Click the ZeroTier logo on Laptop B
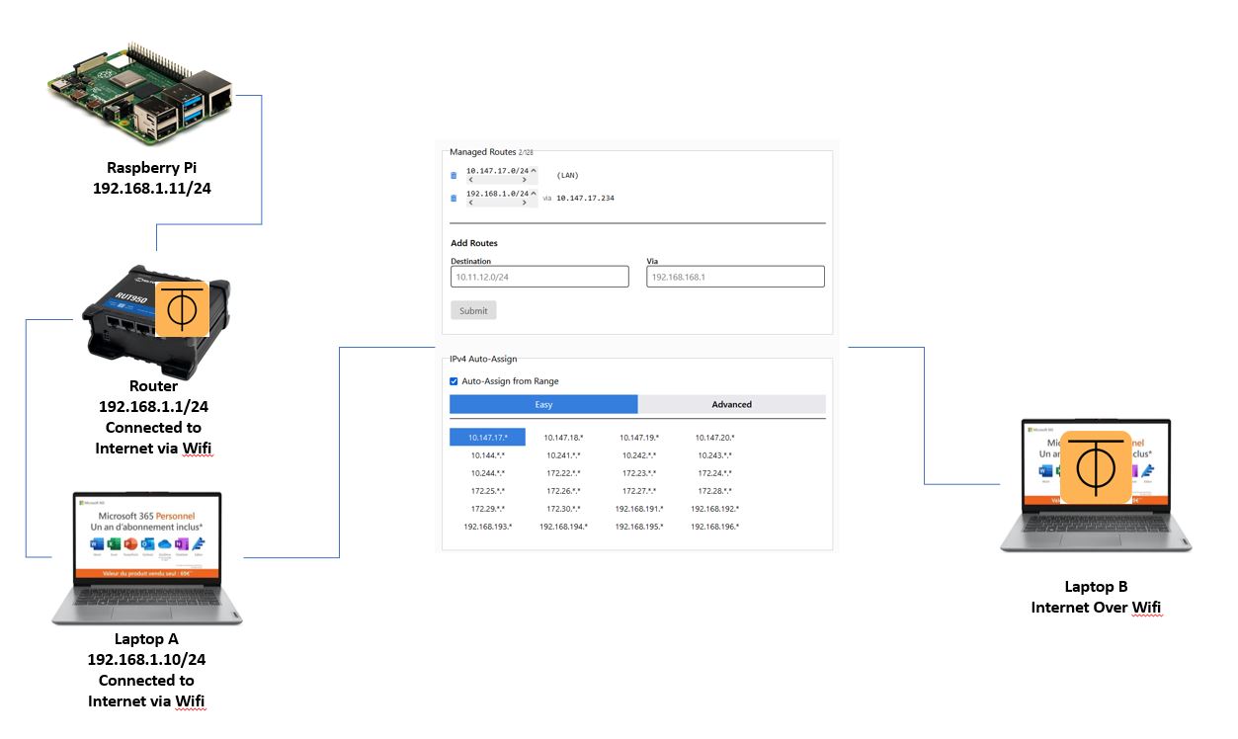 tap(1095, 465)
